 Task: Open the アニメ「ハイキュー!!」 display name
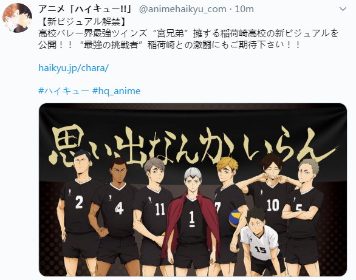coord(86,9)
